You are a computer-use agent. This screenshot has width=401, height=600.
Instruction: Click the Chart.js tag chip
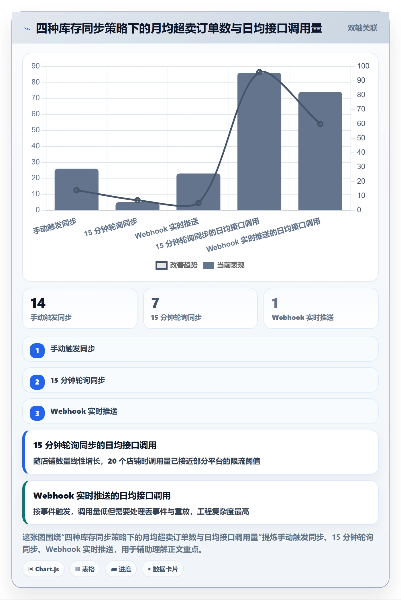(x=44, y=569)
